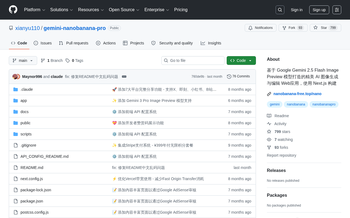Switch to the Projects tab
This screenshot has height=218, width=350.
pyautogui.click(x=133, y=43)
